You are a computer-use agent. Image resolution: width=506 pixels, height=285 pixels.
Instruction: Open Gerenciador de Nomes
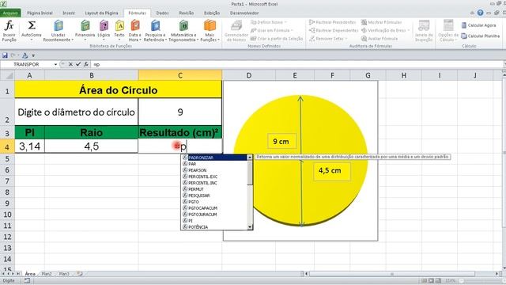tap(236, 31)
